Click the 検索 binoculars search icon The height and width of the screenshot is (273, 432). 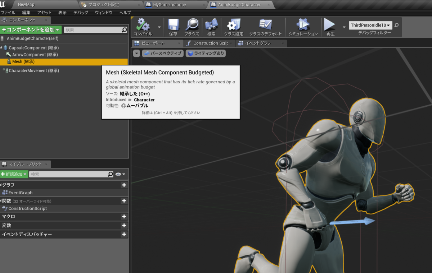pyautogui.click(x=211, y=26)
